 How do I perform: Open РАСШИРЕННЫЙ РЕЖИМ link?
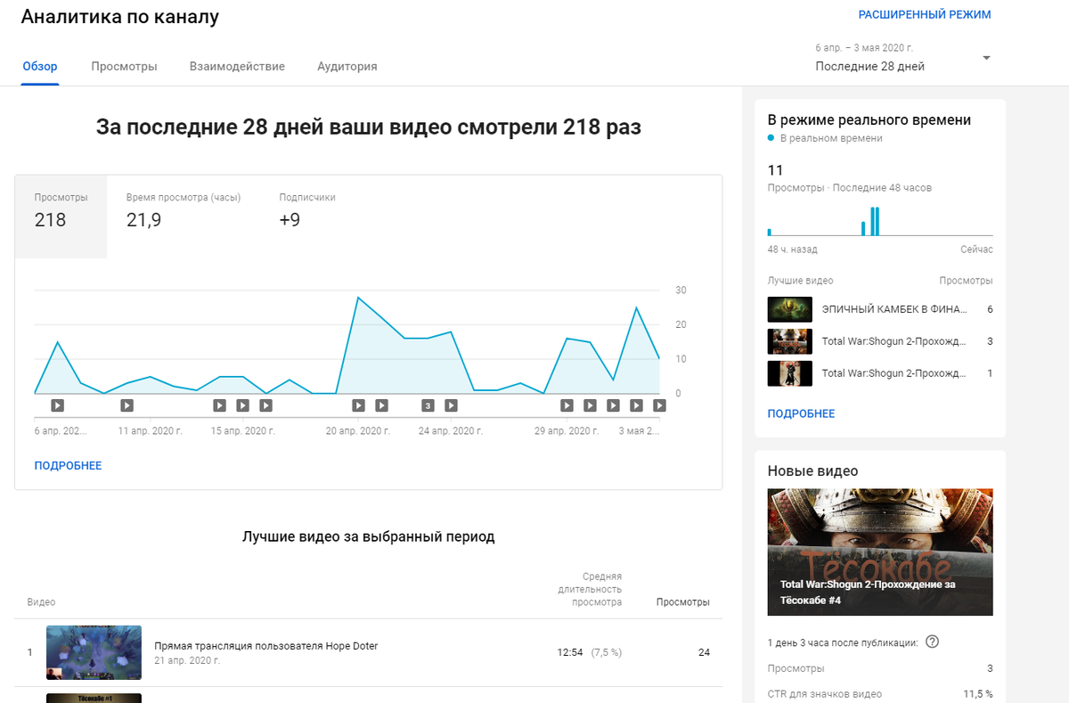pos(925,15)
